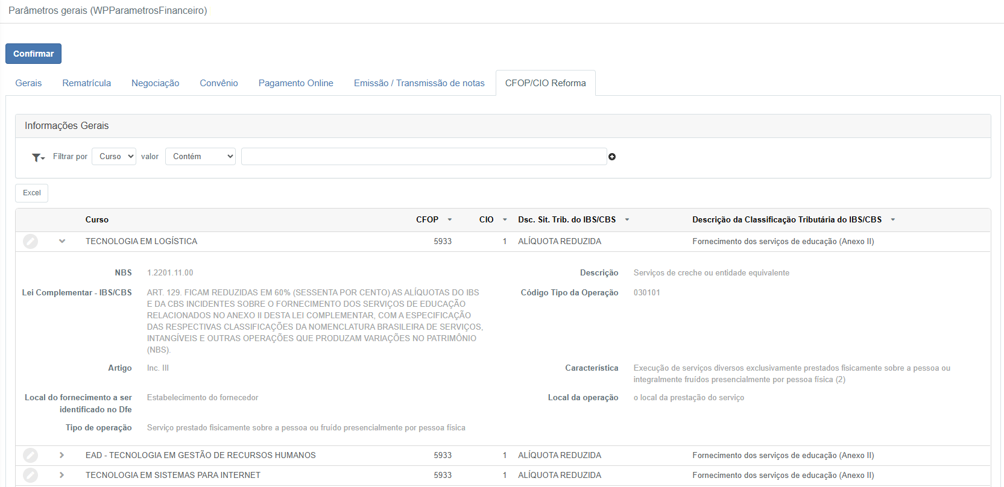Switch to the Gerais tab
Viewport: 1004px width, 487px height.
[x=28, y=83]
